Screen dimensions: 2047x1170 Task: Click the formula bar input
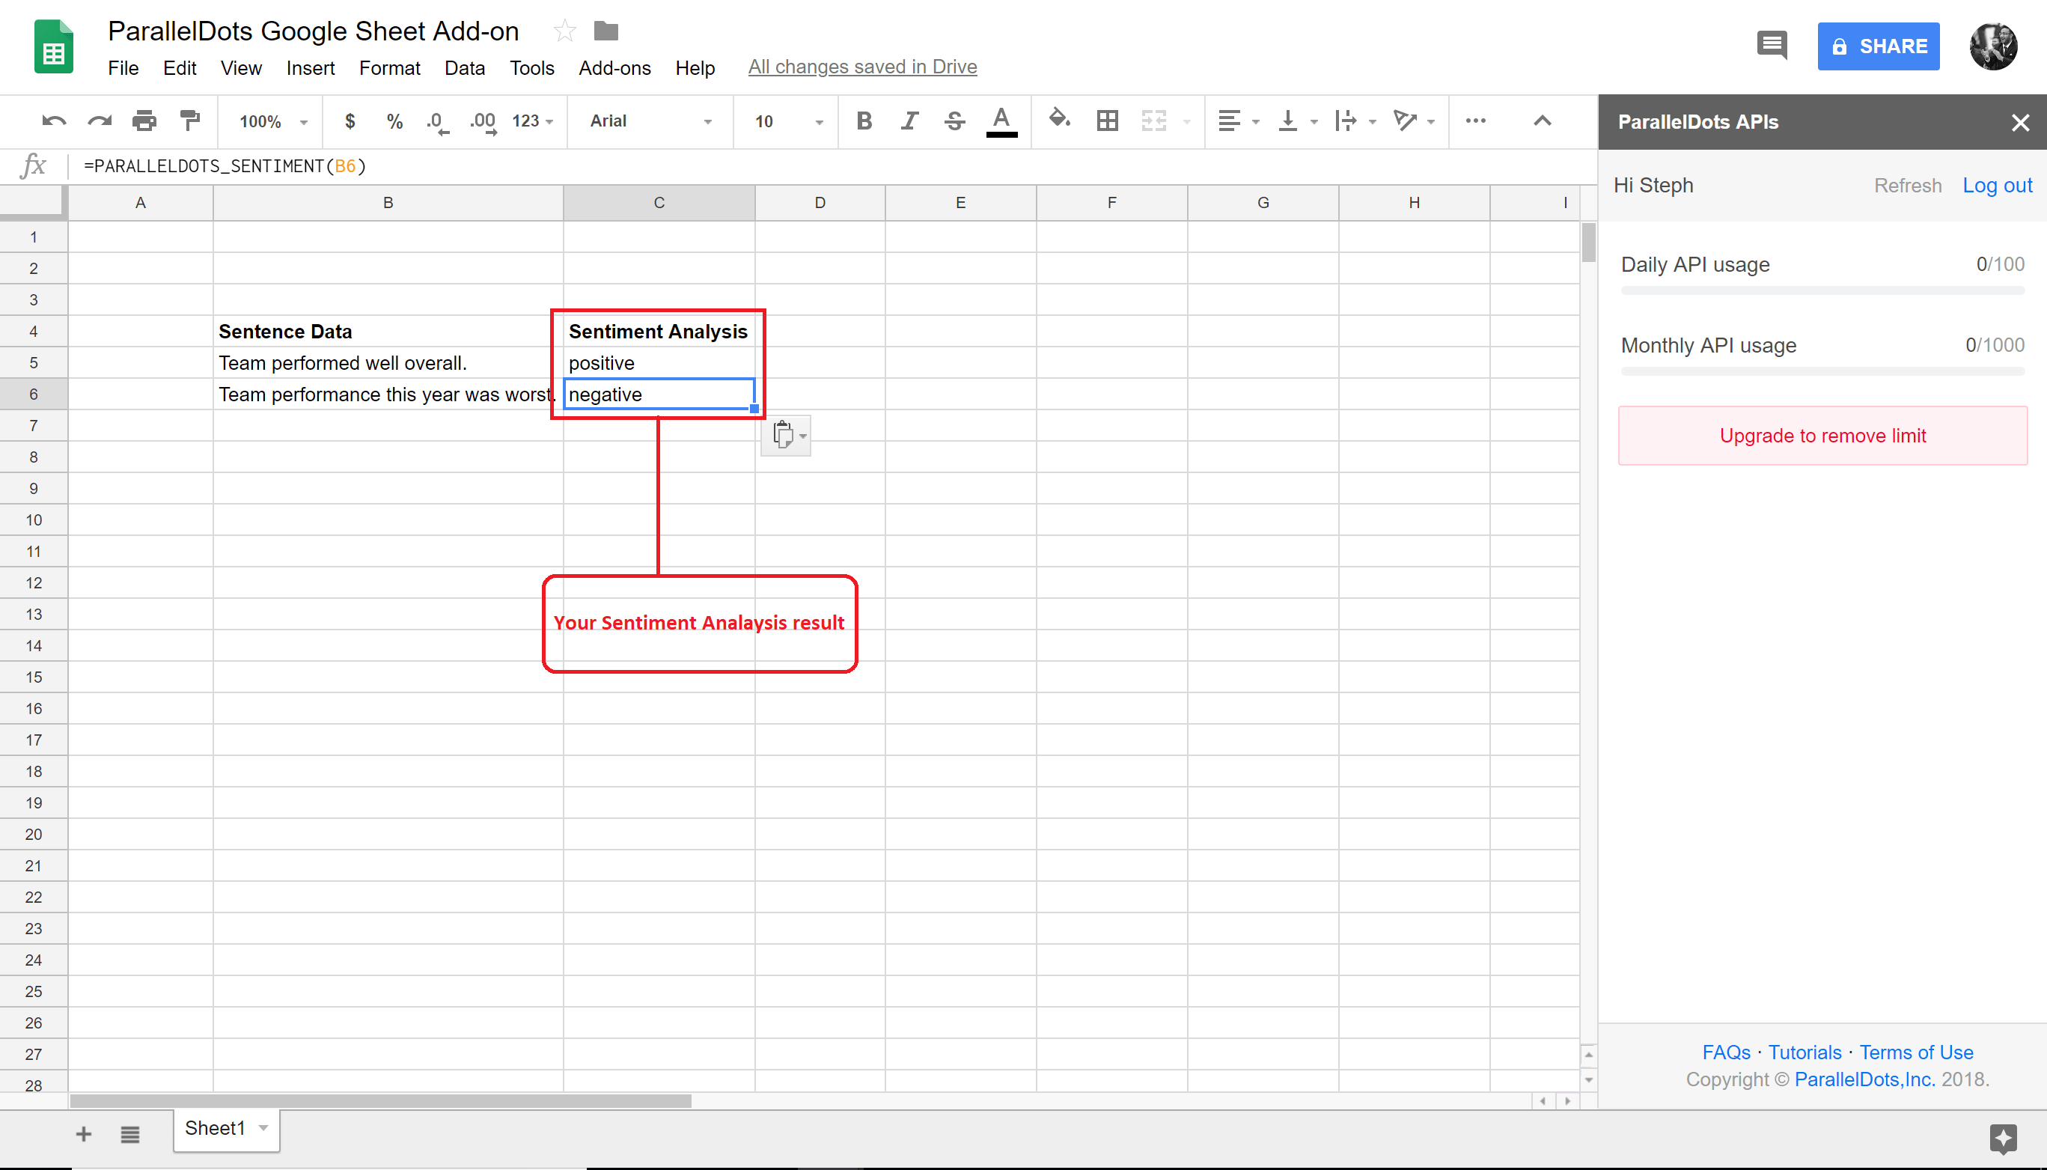[832, 166]
